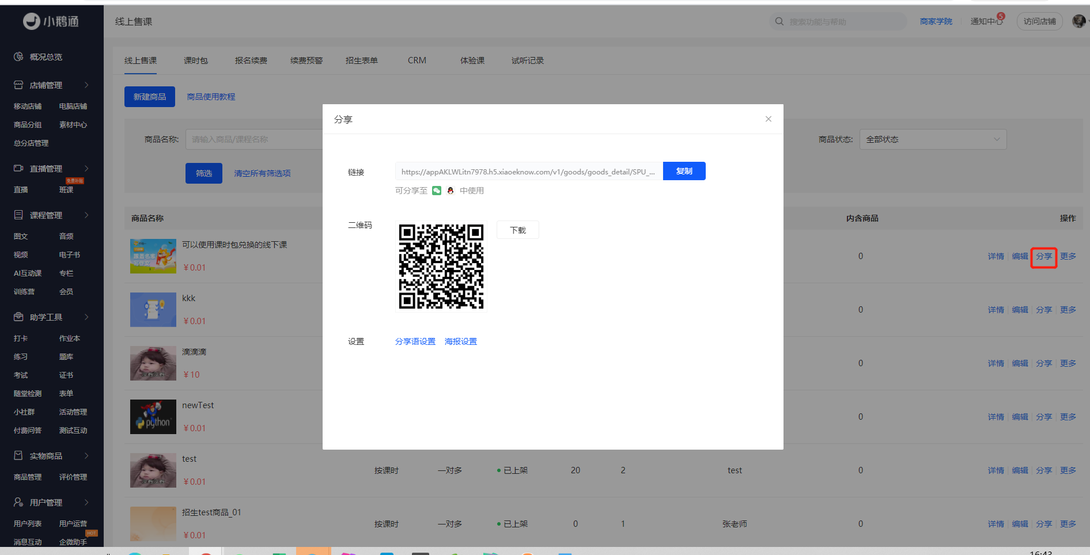Open 总分店管理 in sidebar
Viewport: 1090px width, 555px height.
click(x=31, y=143)
